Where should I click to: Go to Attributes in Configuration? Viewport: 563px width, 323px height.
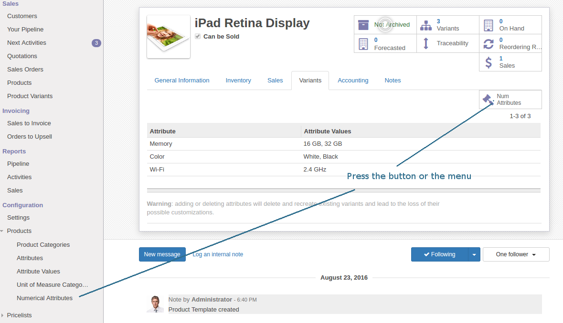(30, 258)
